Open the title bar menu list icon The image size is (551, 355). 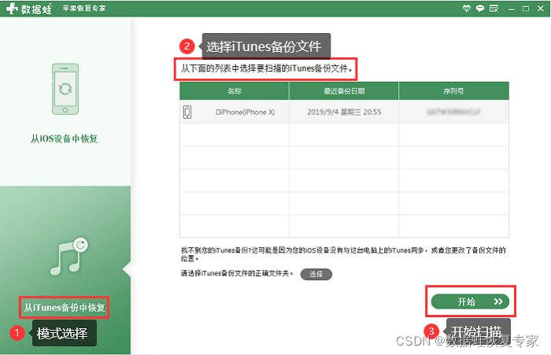[494, 9]
